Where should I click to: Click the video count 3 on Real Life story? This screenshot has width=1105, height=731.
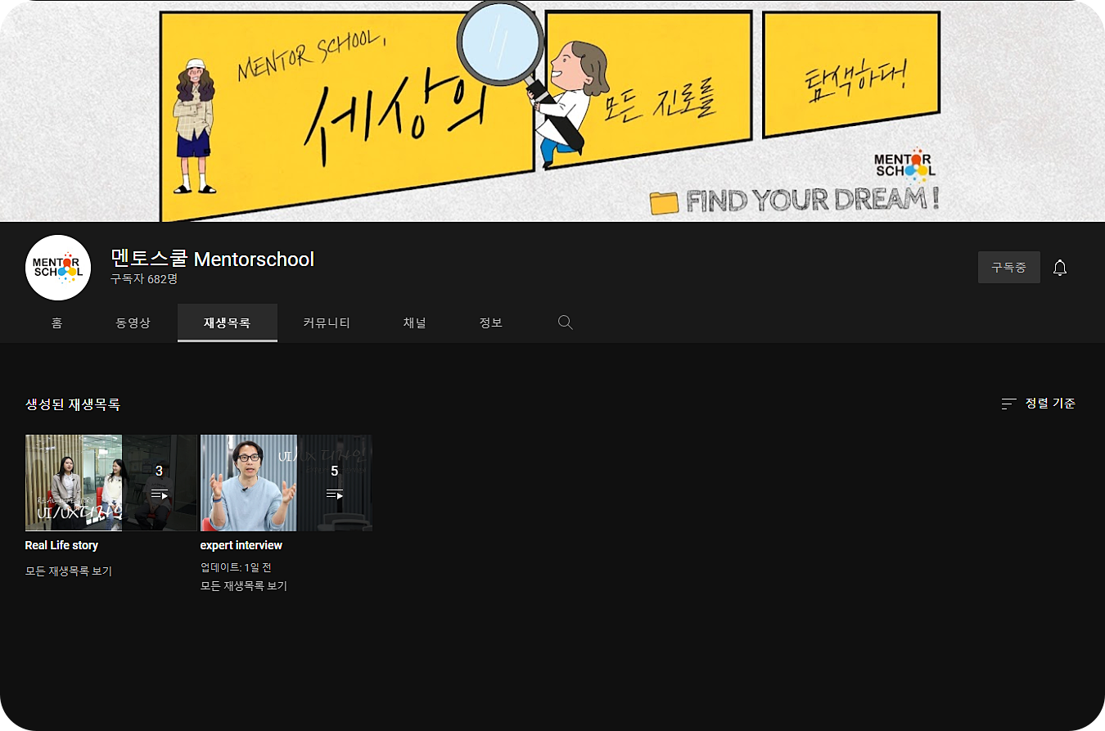pyautogui.click(x=159, y=471)
